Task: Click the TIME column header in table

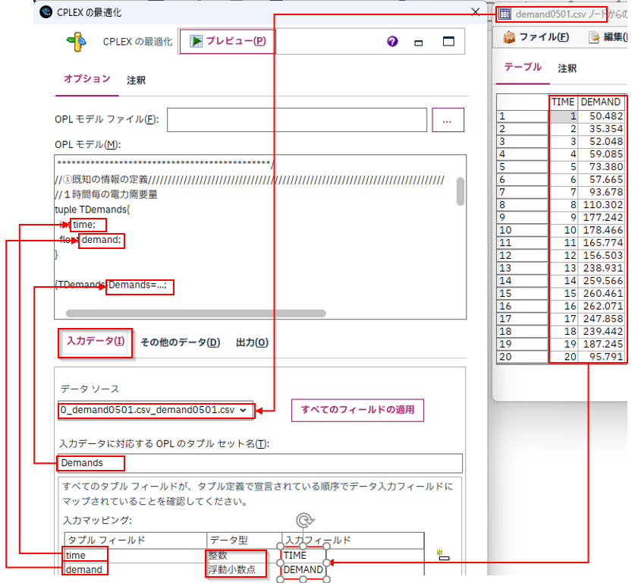Action: pyautogui.click(x=563, y=102)
